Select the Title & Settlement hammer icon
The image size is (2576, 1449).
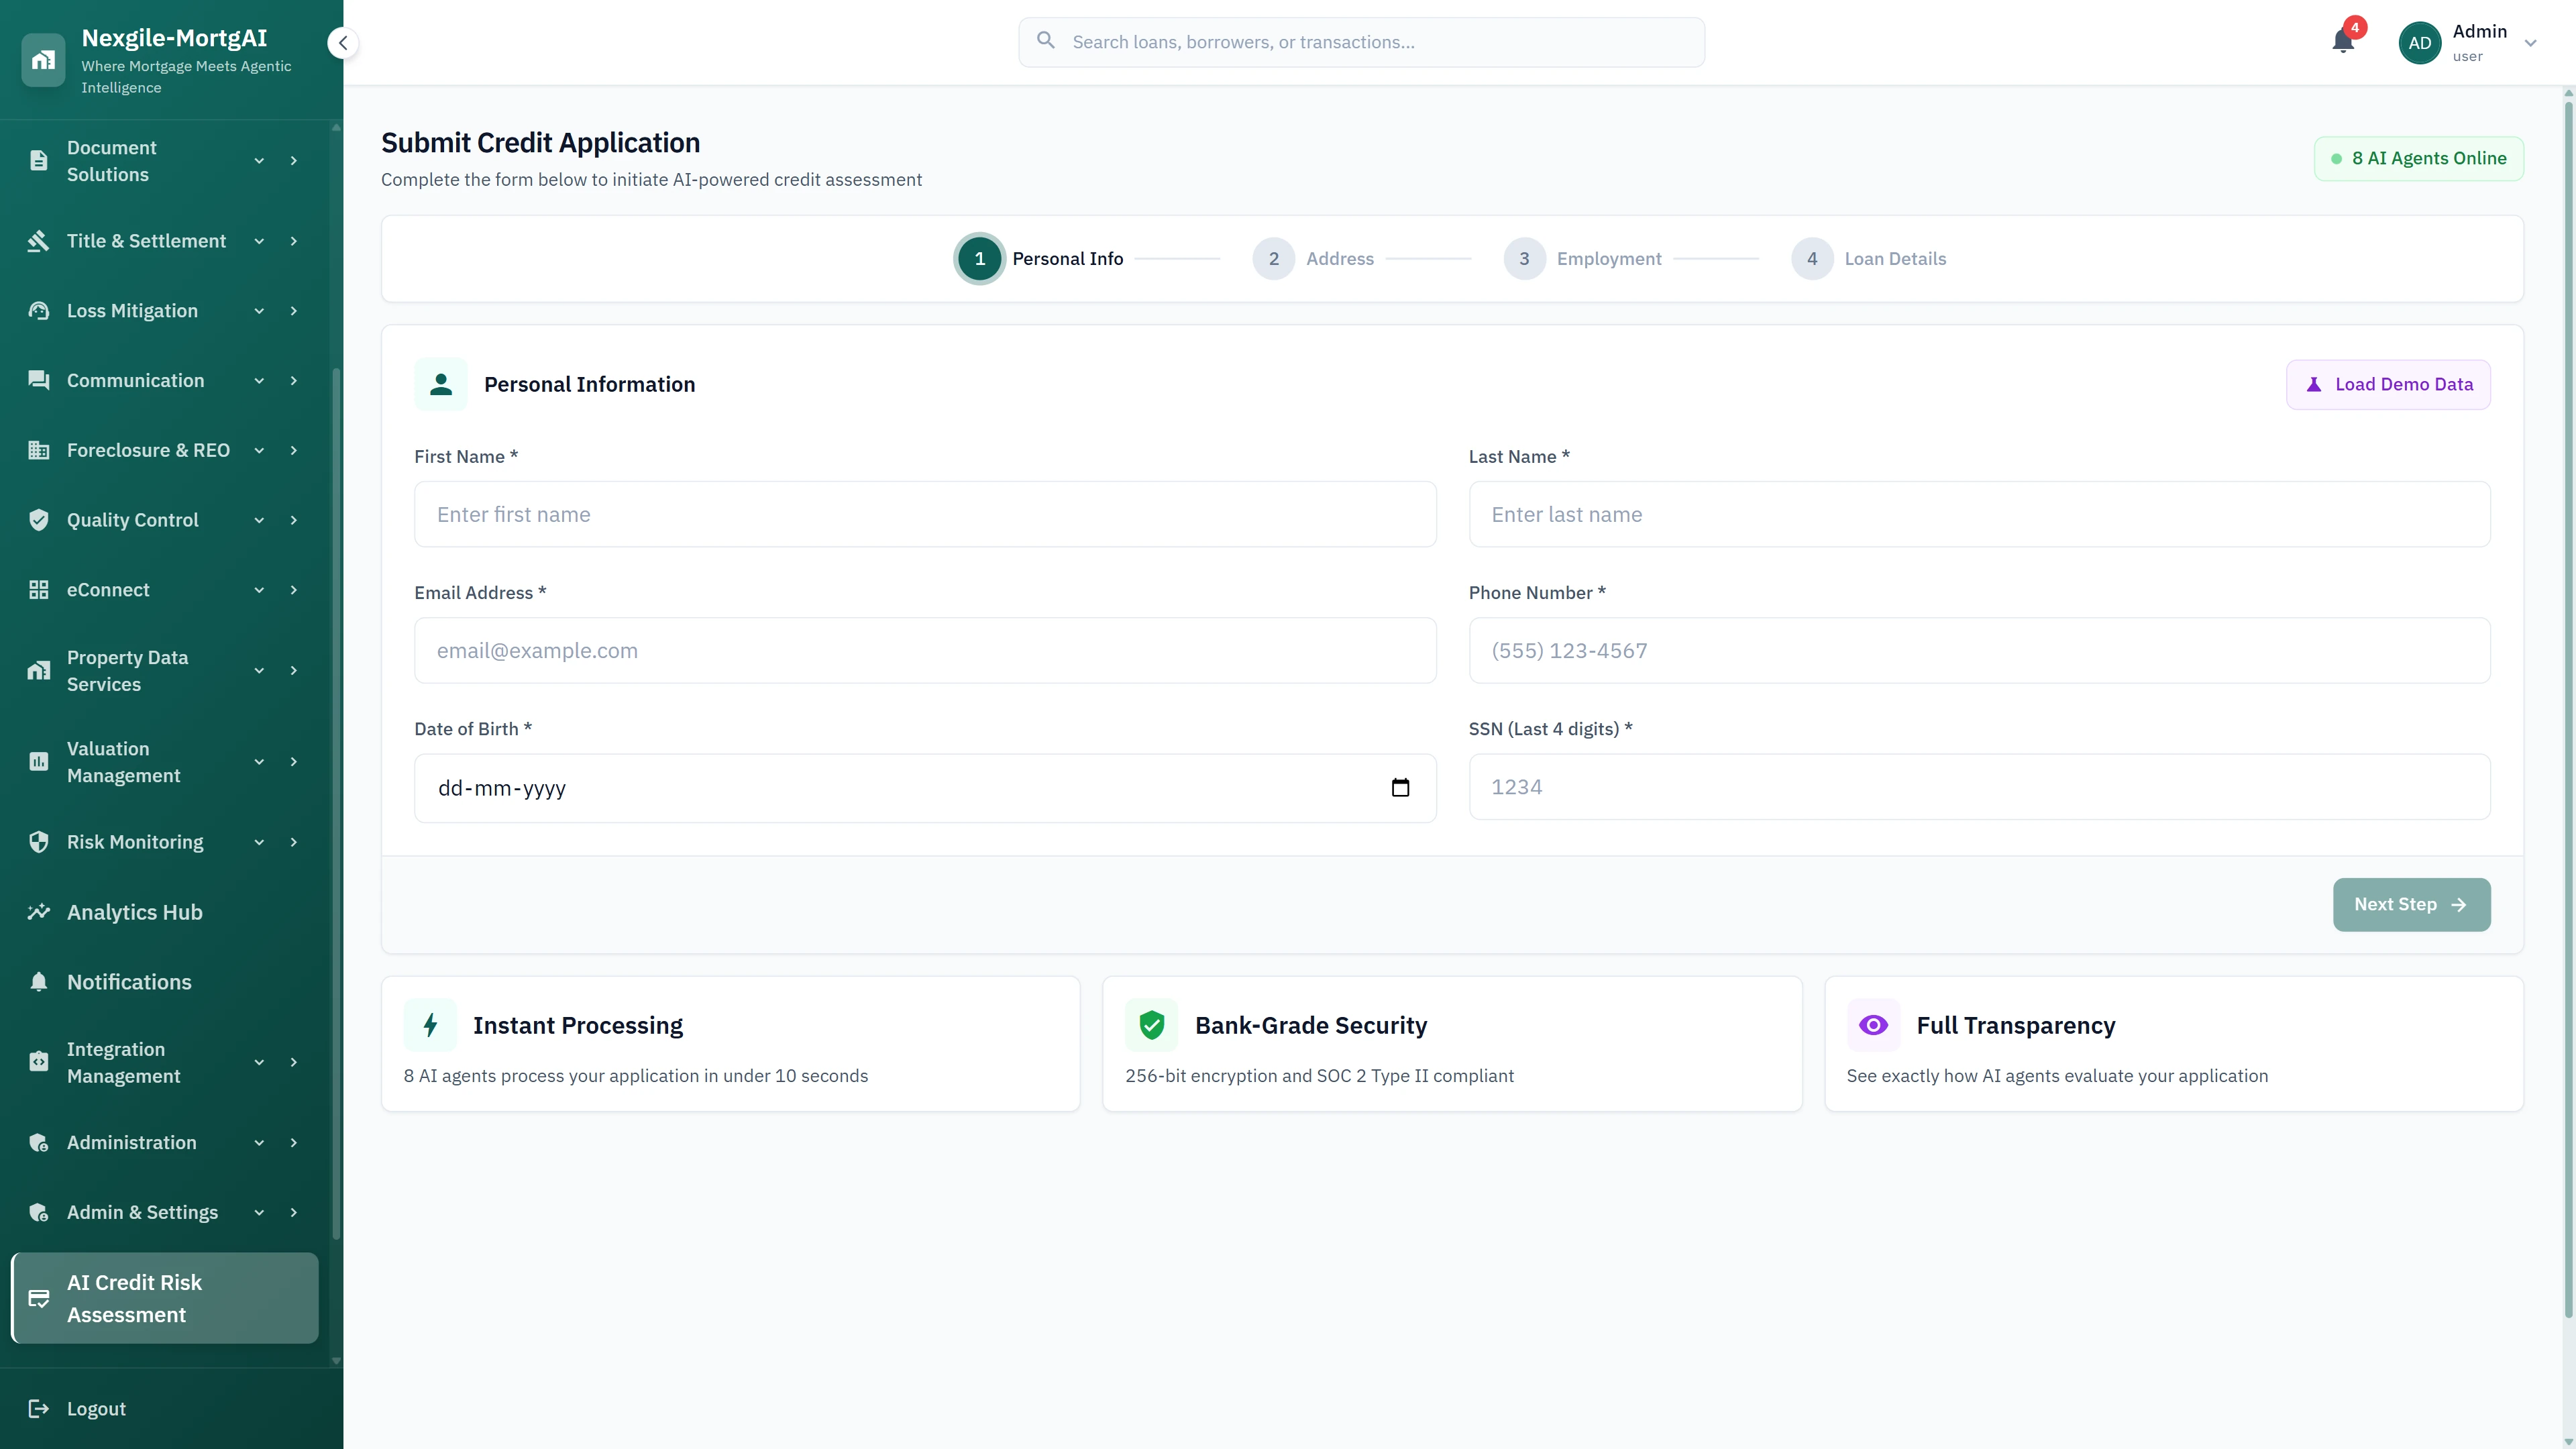pyautogui.click(x=38, y=241)
